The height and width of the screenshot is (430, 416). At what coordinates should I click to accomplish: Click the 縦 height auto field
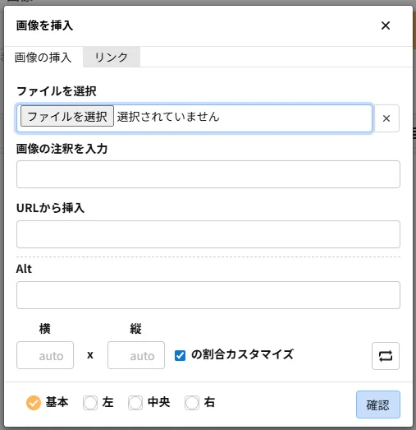pyautogui.click(x=136, y=355)
